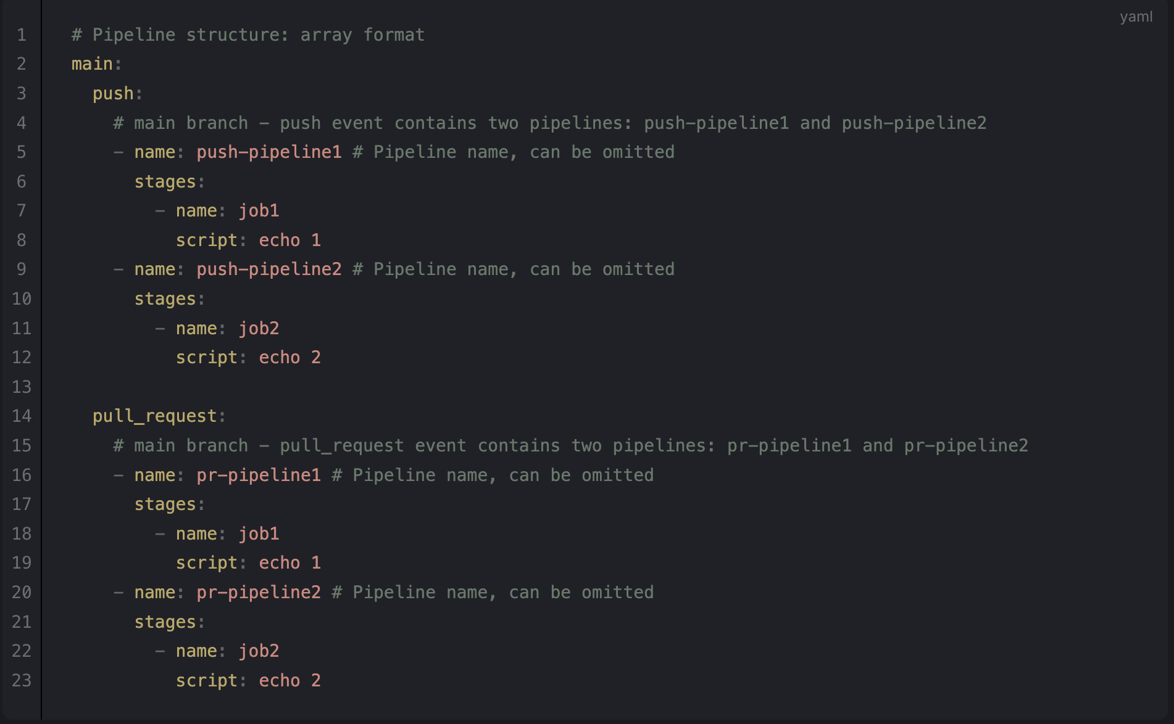Click "job1" on line 7

[x=259, y=211]
